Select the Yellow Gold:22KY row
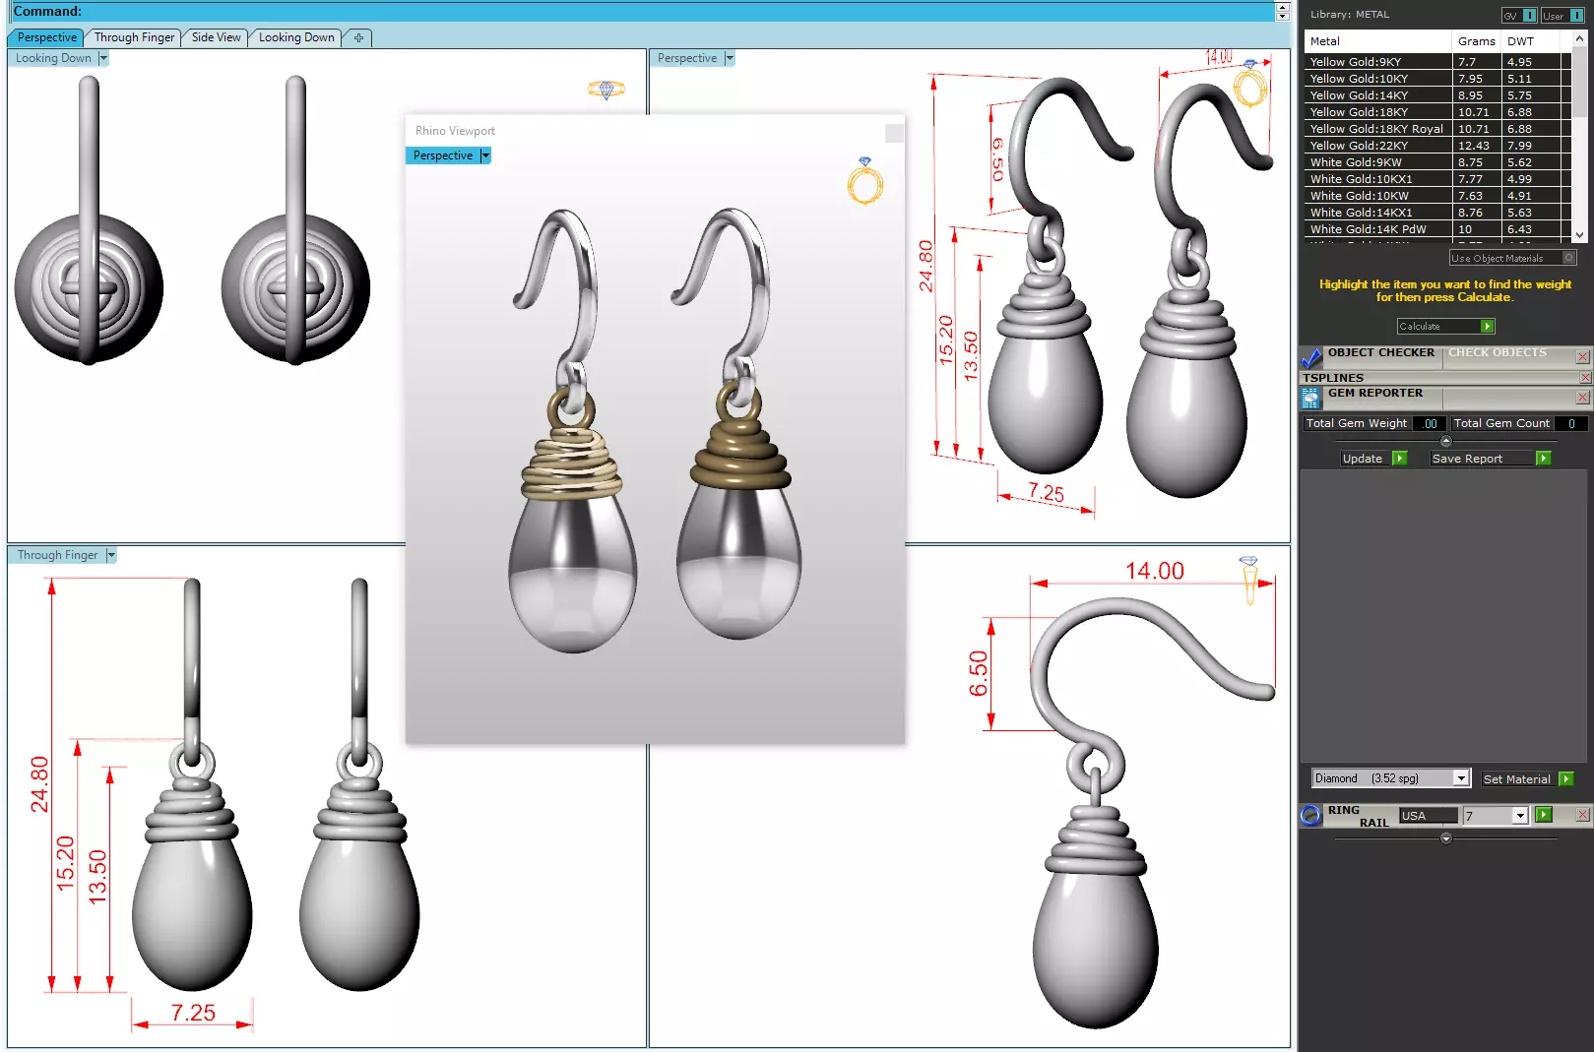Viewport: 1594px width, 1052px height. [1436, 146]
